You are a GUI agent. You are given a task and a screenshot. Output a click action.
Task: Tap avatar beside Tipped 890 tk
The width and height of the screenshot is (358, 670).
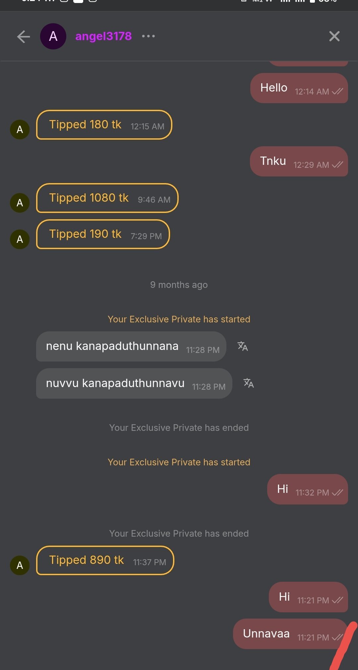tap(20, 565)
